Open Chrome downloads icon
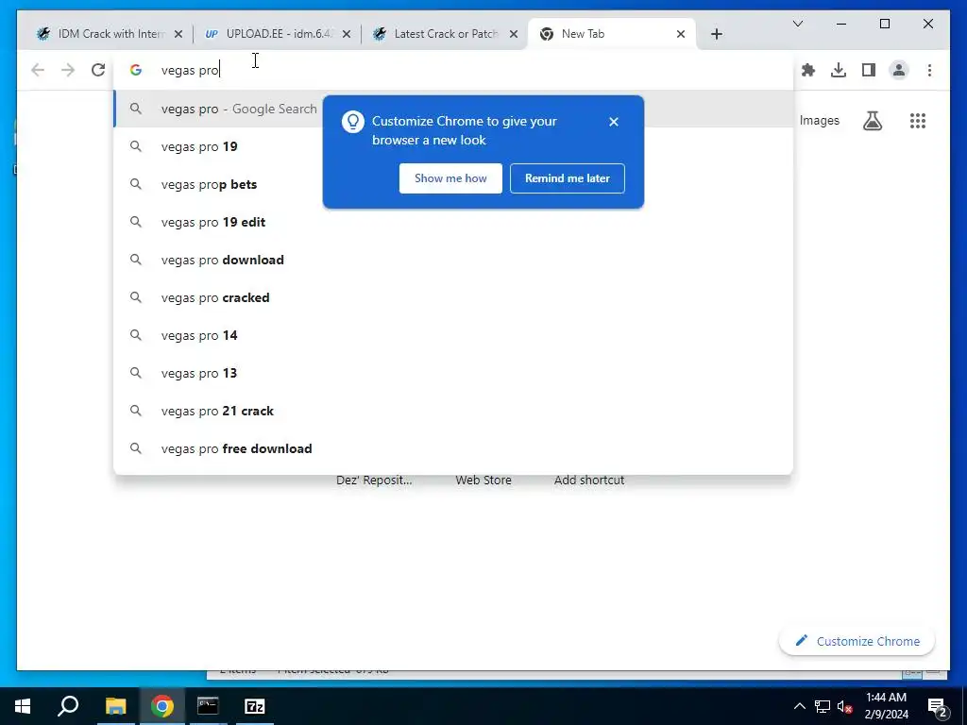The width and height of the screenshot is (967, 725). pos(839,70)
